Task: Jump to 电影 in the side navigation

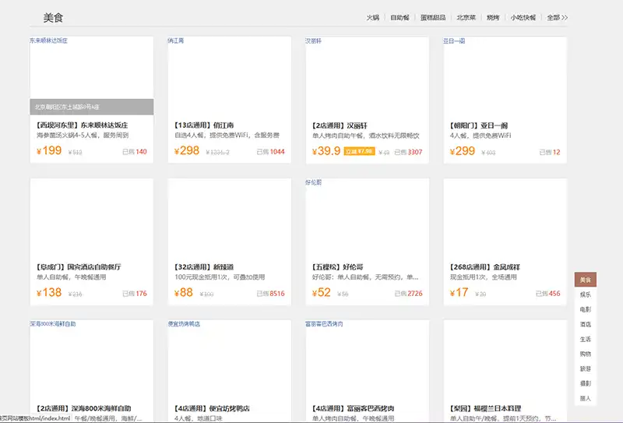Action: pos(585,309)
